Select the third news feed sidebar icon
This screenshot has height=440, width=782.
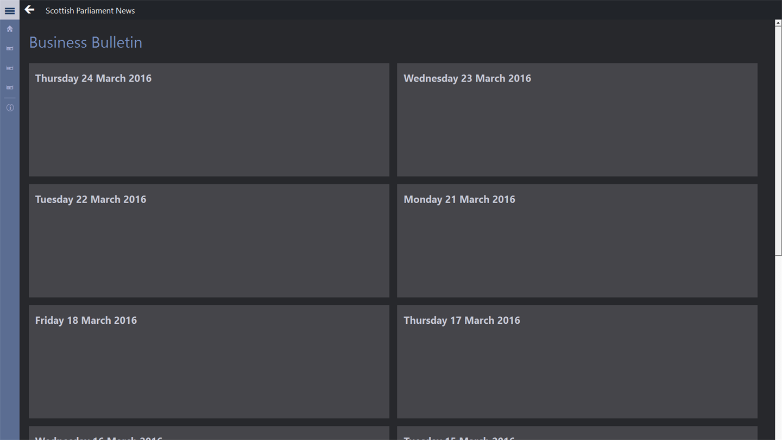(x=10, y=87)
